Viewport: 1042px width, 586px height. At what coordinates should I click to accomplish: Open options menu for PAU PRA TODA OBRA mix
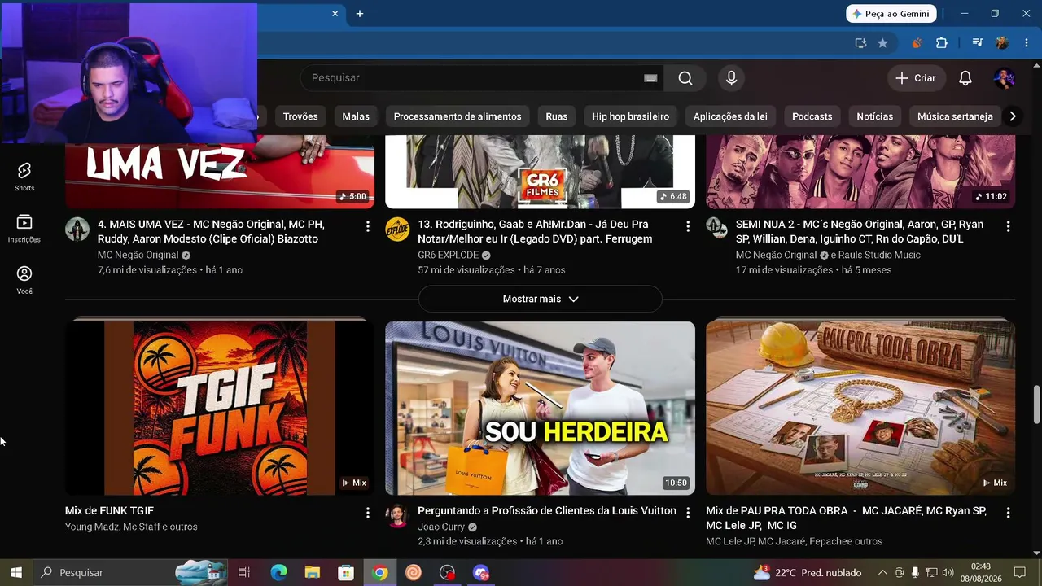[1008, 513]
